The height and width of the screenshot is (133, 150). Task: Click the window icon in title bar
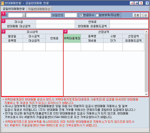(2, 3)
